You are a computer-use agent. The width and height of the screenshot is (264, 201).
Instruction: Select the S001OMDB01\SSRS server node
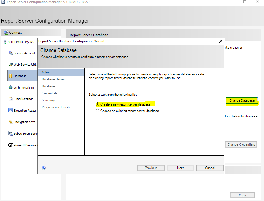[x=21, y=42]
